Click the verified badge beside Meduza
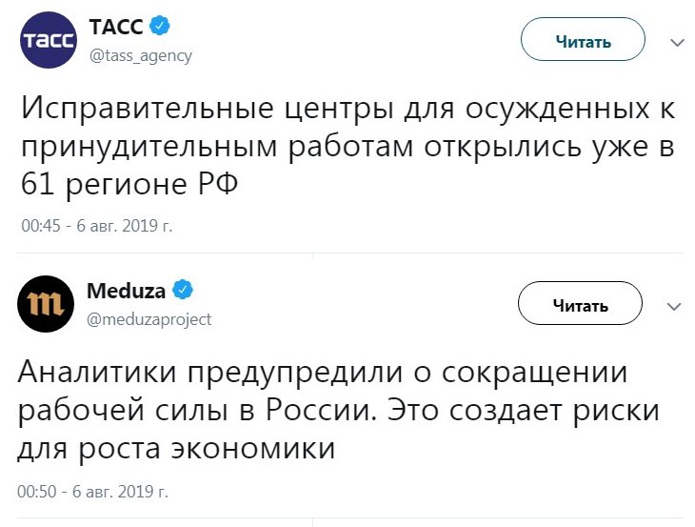 coord(182,290)
